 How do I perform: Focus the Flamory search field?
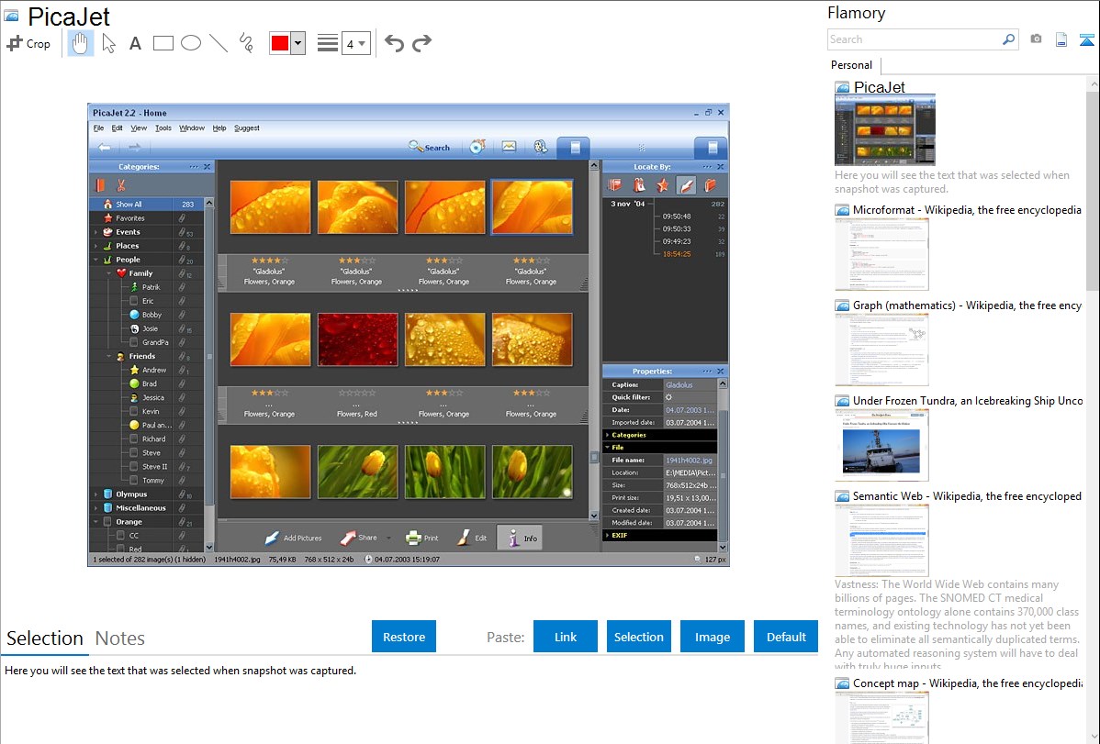(914, 39)
